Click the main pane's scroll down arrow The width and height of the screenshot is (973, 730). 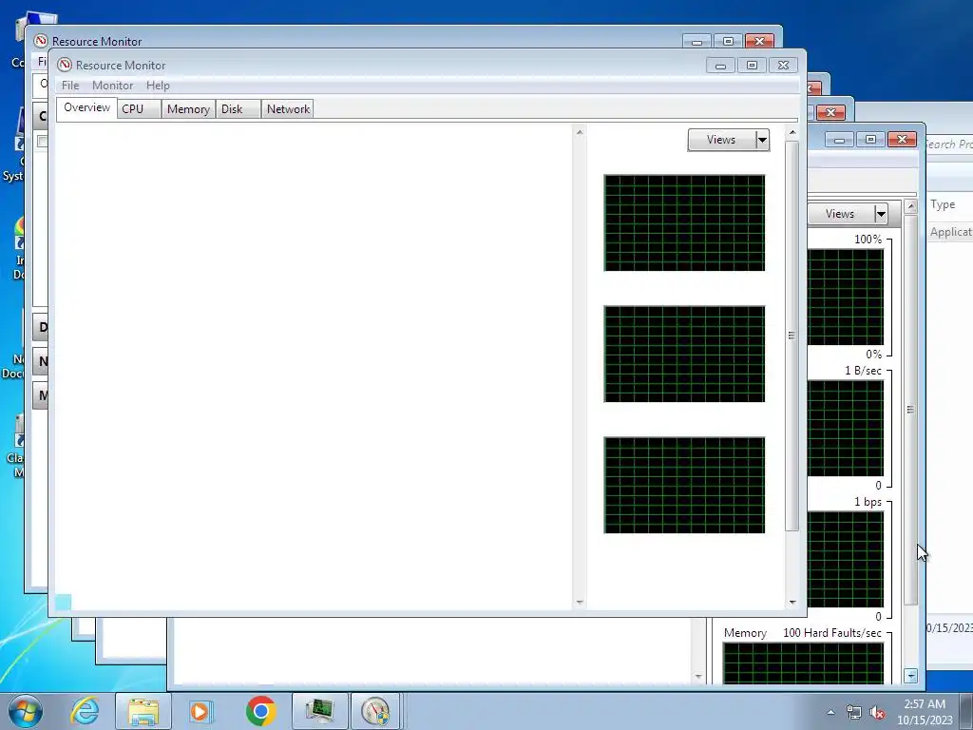click(x=580, y=602)
